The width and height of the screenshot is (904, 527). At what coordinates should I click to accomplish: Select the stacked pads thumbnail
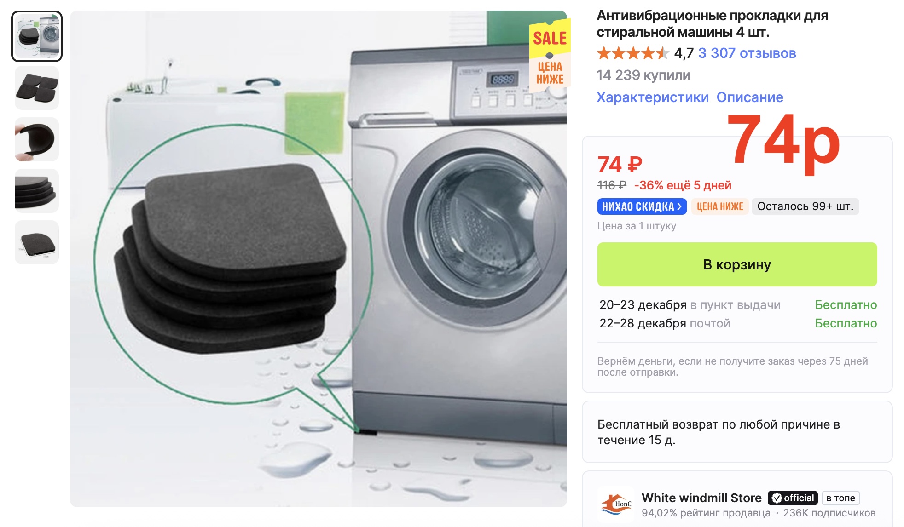click(37, 191)
